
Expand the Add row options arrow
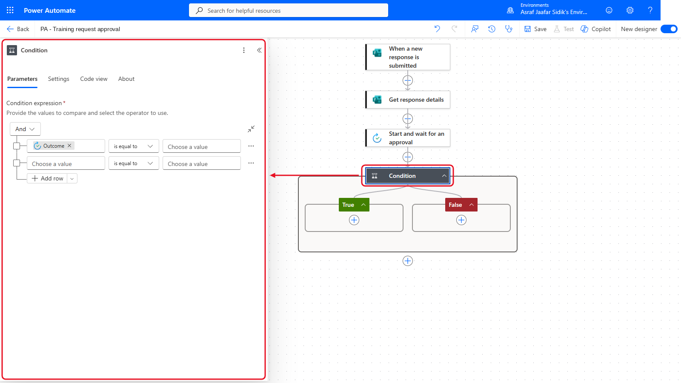[x=72, y=179]
